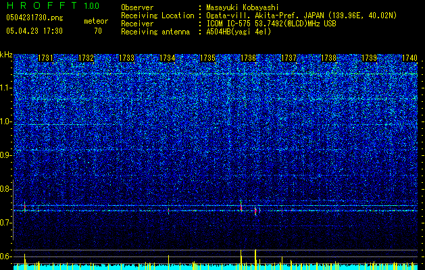Click the 1731 time marker
Screen dimensions: 425x270
[x=45, y=58]
